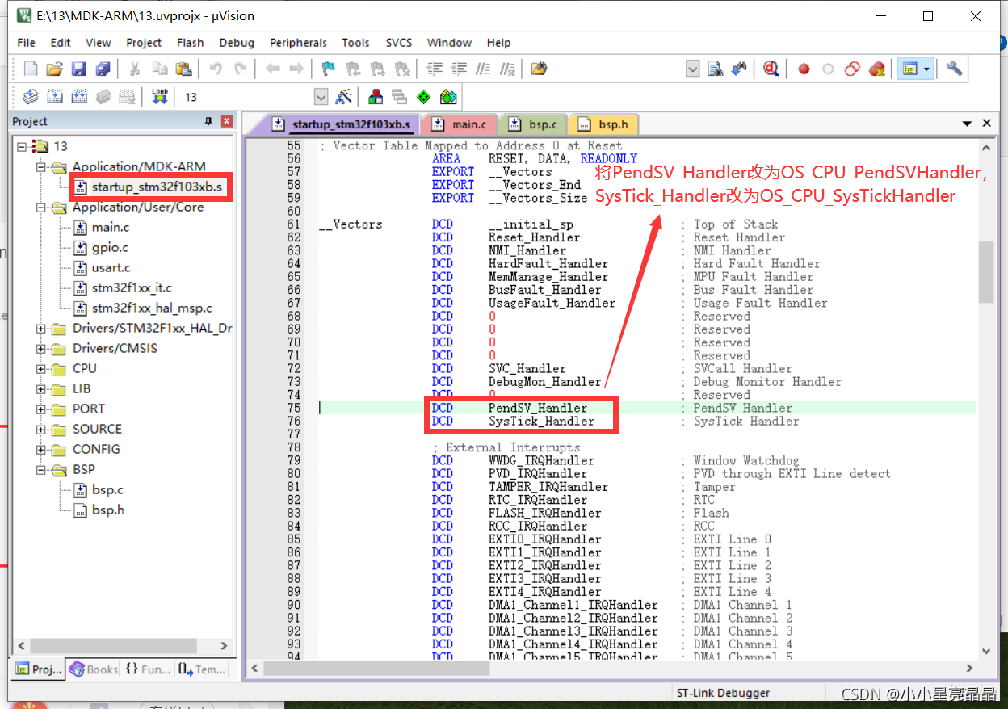Open Find in Files binoculars-folder icon
The width and height of the screenshot is (1008, 709).
540,69
